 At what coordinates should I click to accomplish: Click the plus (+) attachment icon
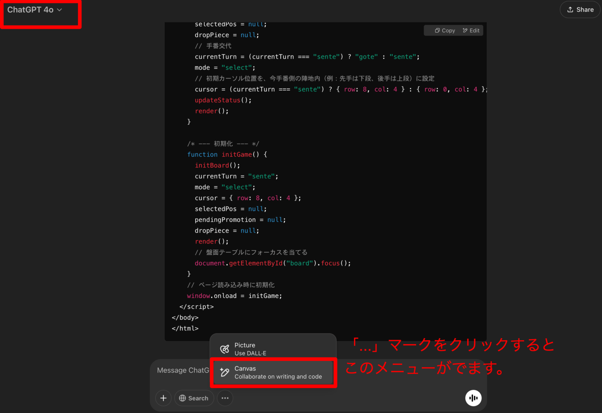[163, 398]
